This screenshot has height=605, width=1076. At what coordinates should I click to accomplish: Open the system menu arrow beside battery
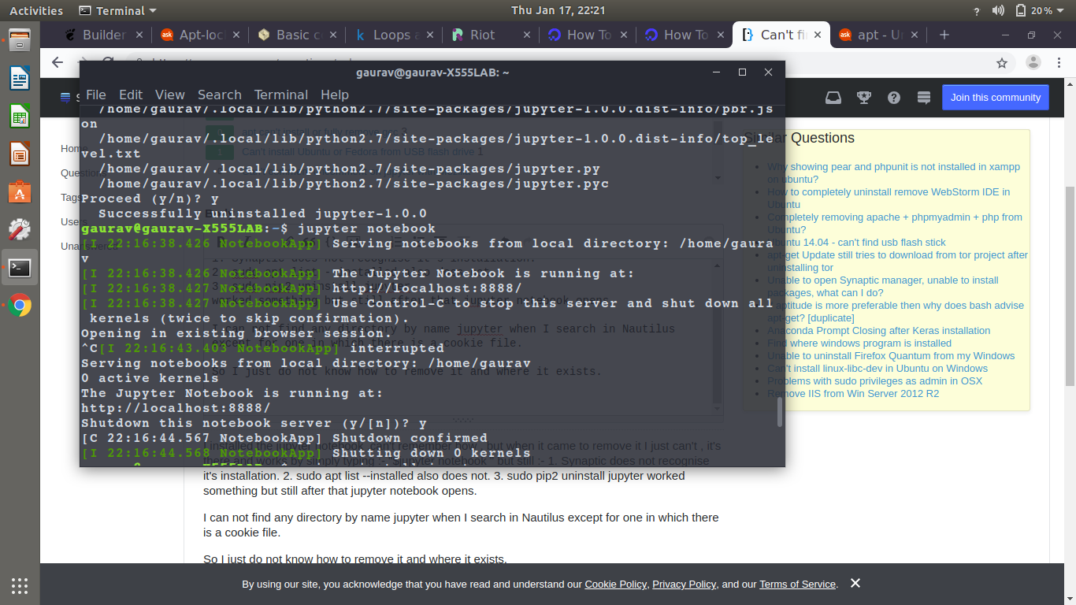(1063, 11)
